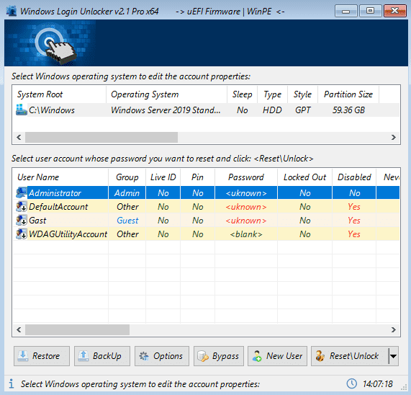This screenshot has width=411, height=395.
Task: Click the BackUp button
Action: [x=102, y=356]
